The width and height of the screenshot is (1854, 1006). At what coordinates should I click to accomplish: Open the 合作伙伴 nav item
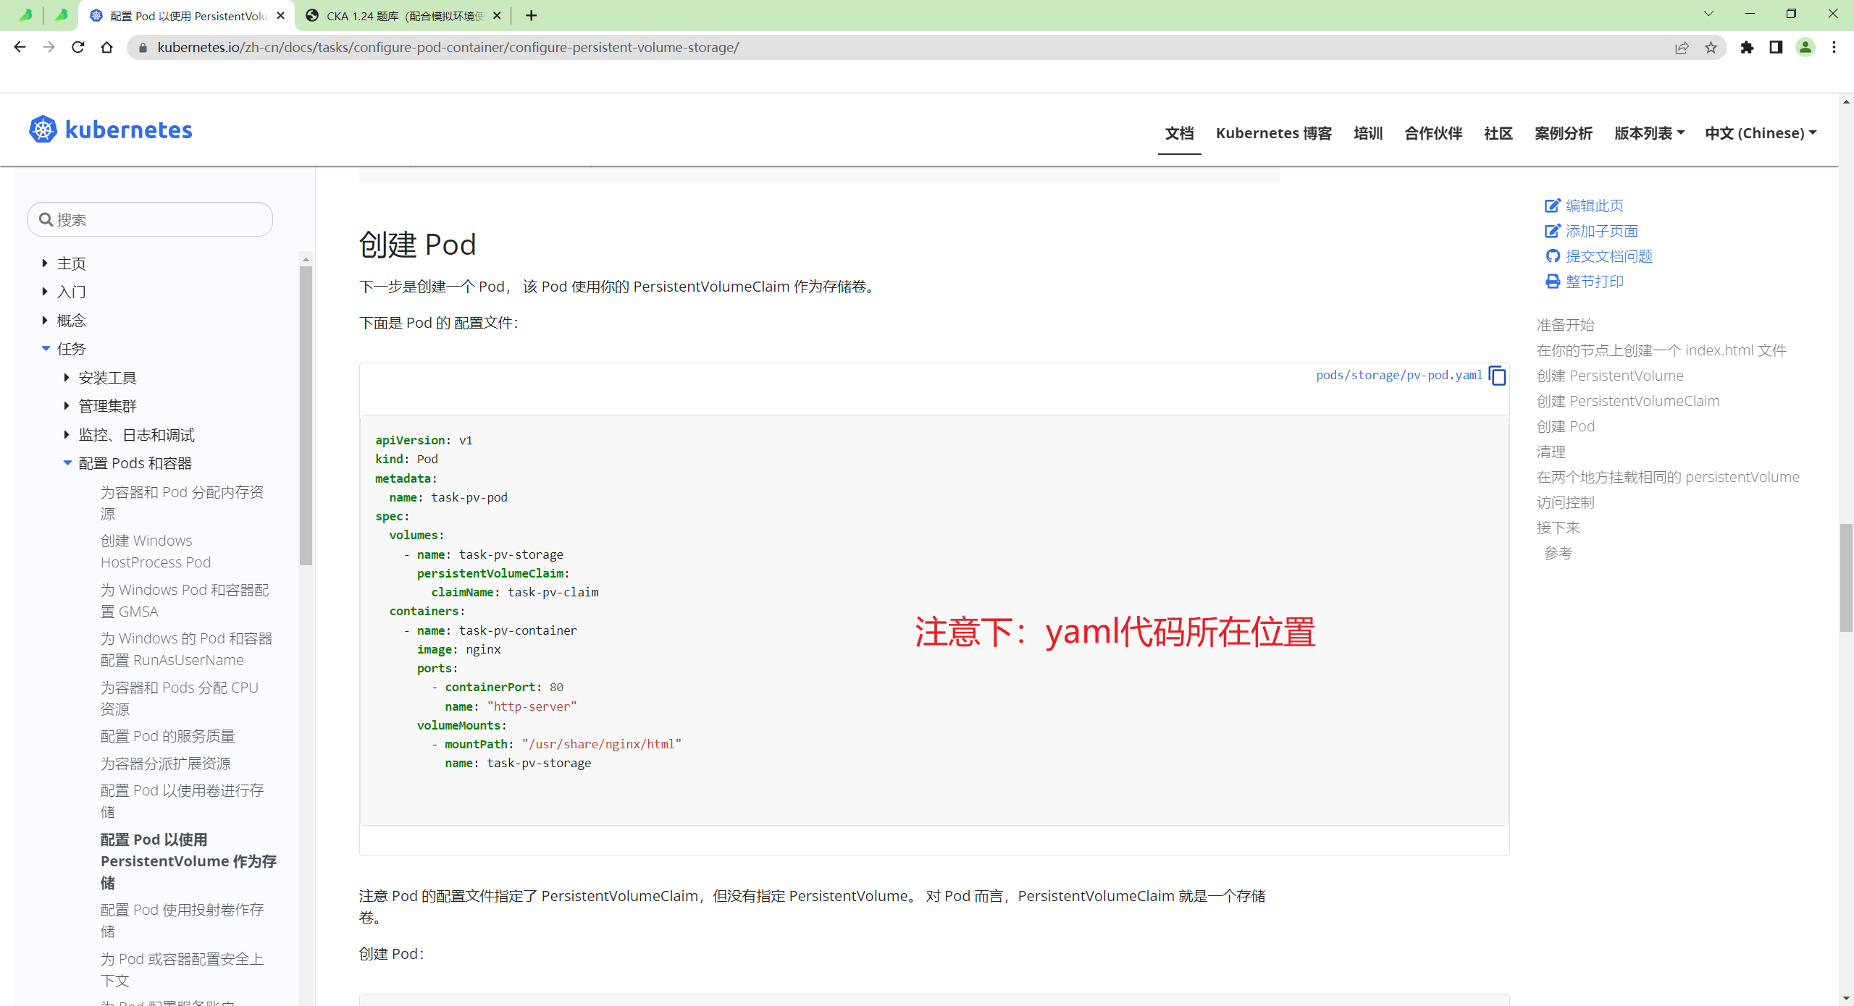coord(1433,133)
